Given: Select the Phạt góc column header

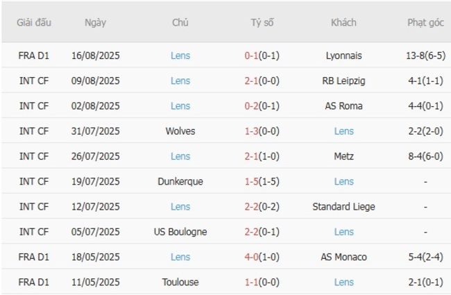Looking at the screenshot, I should click(425, 22).
